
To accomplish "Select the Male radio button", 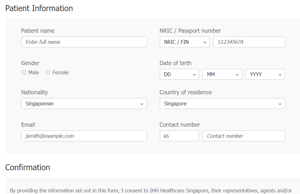I will [24, 72].
